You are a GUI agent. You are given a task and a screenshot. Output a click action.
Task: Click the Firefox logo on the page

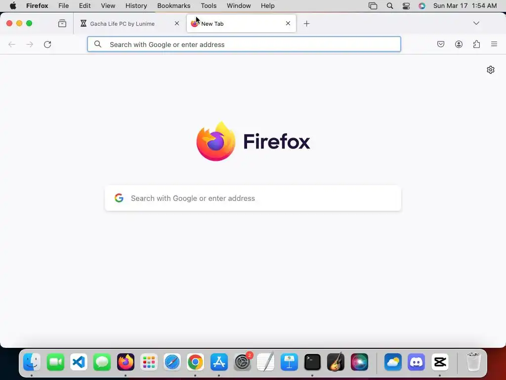253,141
